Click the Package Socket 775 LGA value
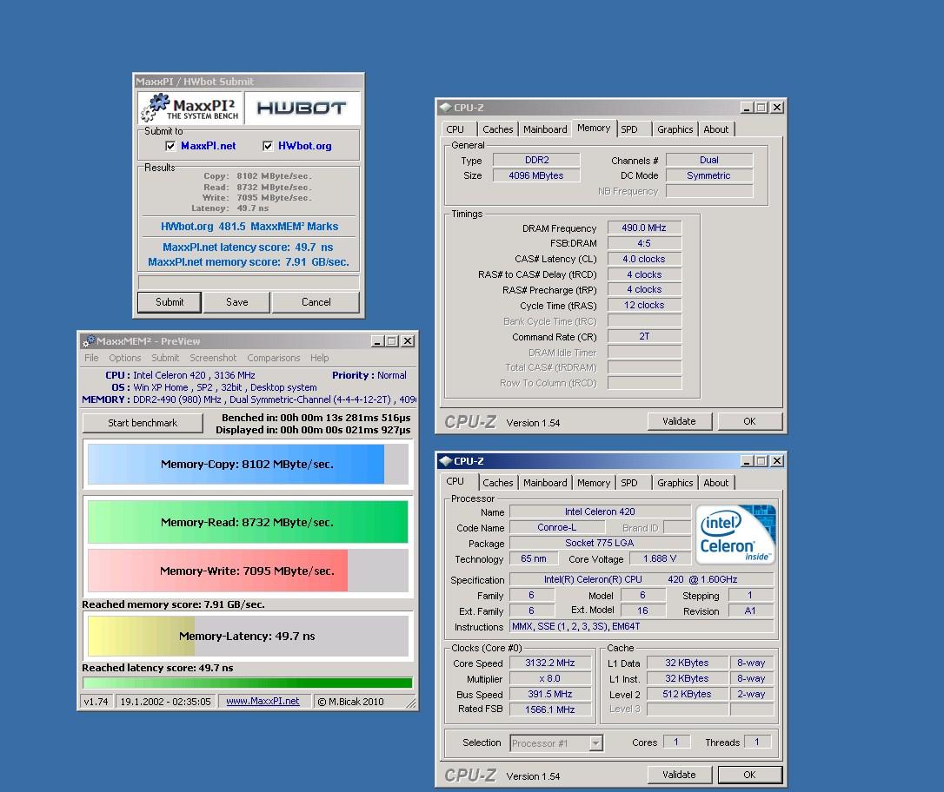Screen dimensions: 944x792 tap(600, 543)
